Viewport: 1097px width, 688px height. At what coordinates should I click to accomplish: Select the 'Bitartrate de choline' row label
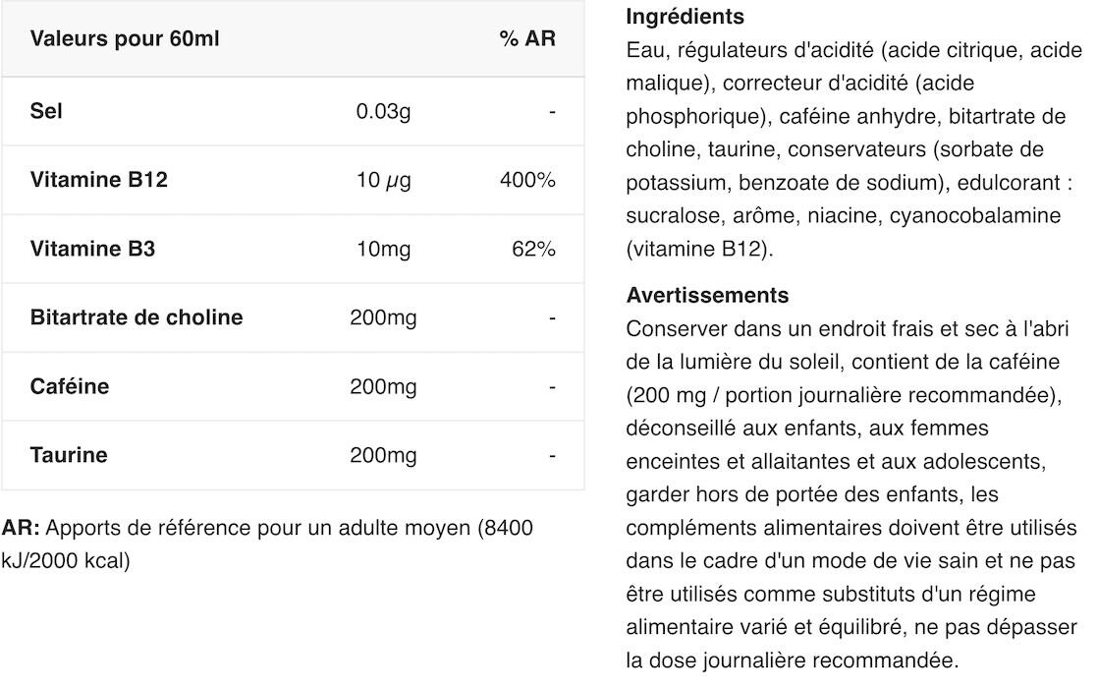pos(137,317)
